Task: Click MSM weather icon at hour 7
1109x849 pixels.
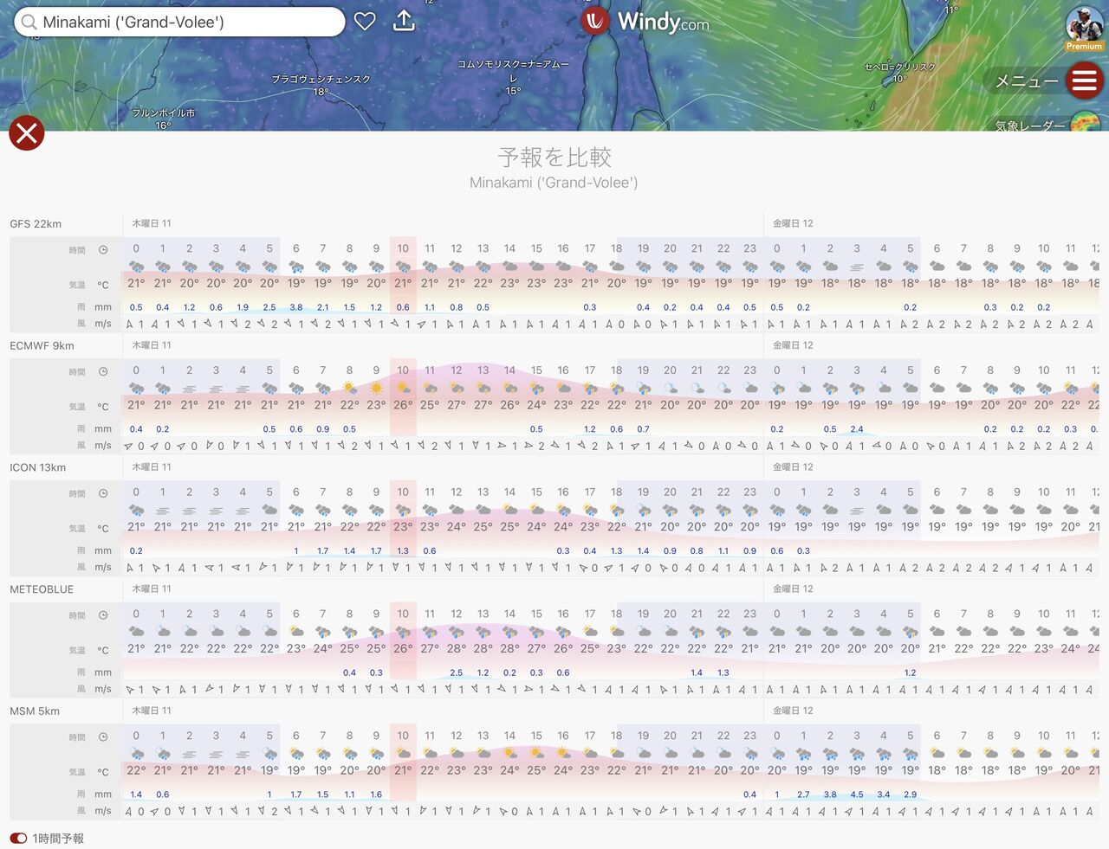Action: pyautogui.click(x=322, y=754)
